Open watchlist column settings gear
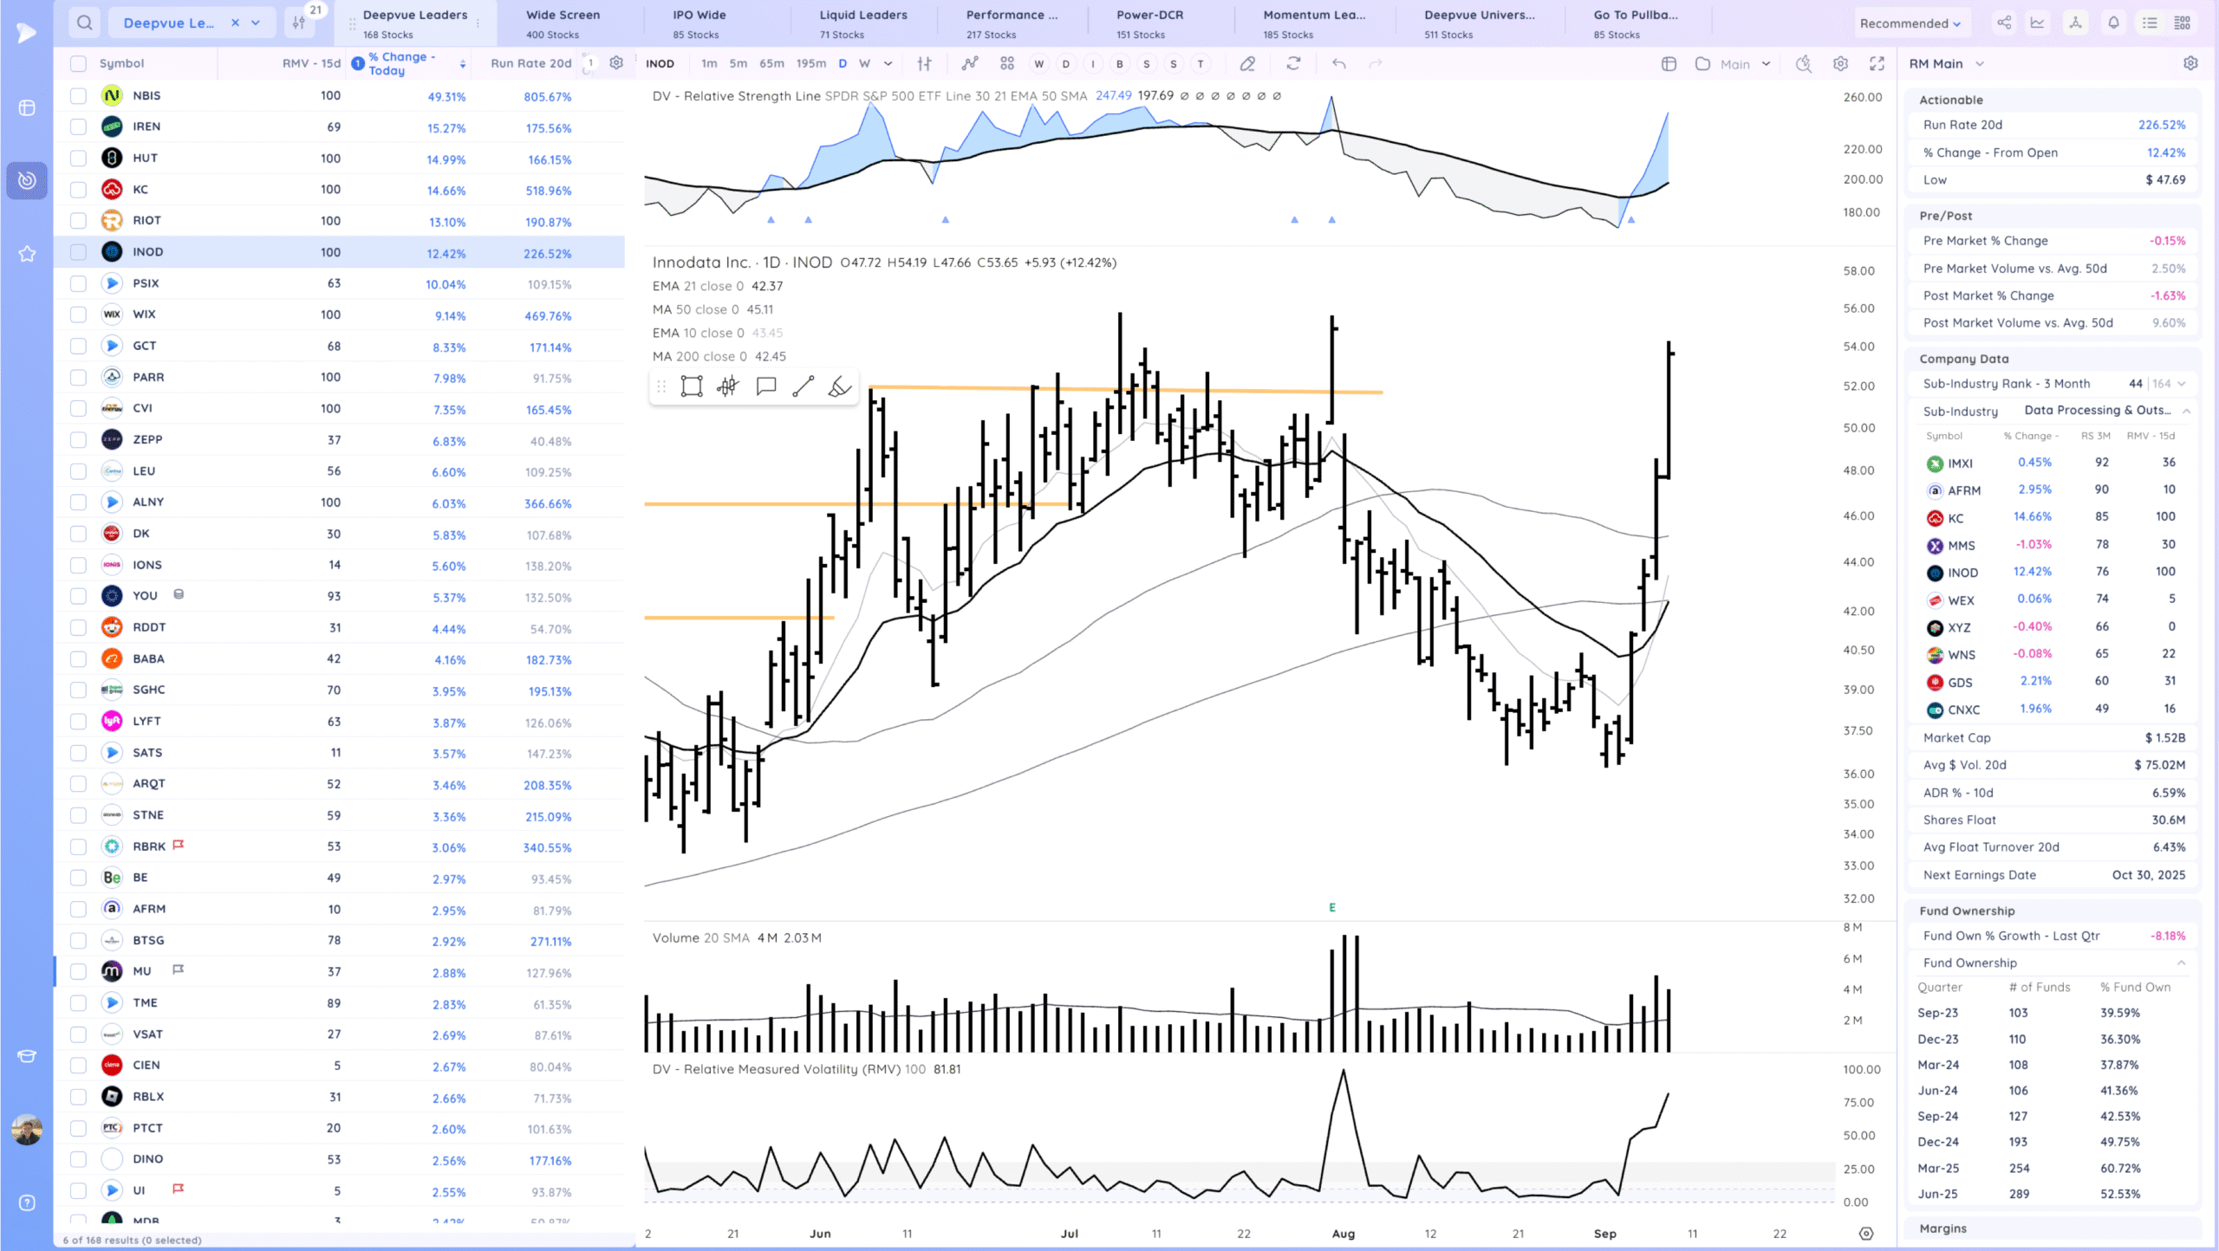 point(616,63)
